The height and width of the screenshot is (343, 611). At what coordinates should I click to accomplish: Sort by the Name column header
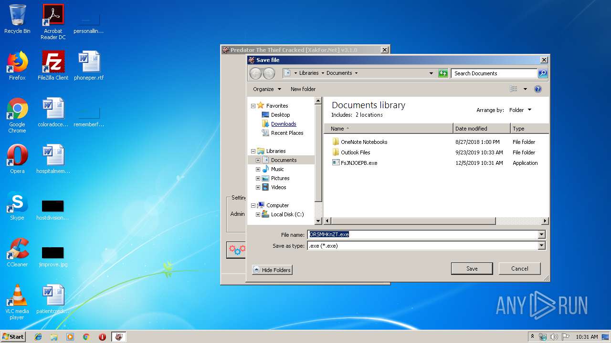[389, 129]
